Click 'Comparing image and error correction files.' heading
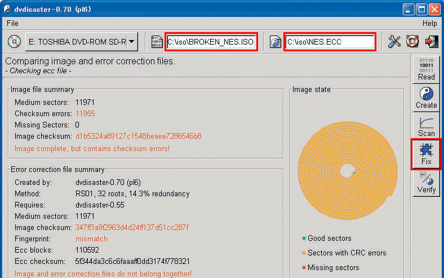The width and height of the screenshot is (444, 278). coord(90,61)
